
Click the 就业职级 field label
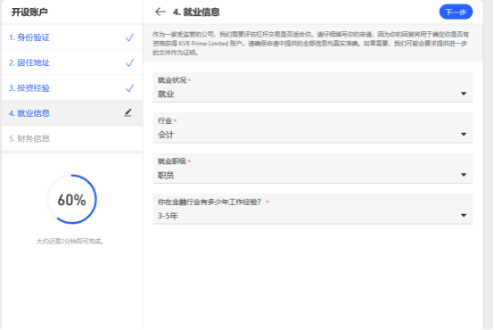(172, 161)
